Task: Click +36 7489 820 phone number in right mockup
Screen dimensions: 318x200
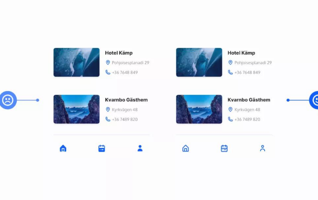Action: (x=247, y=120)
